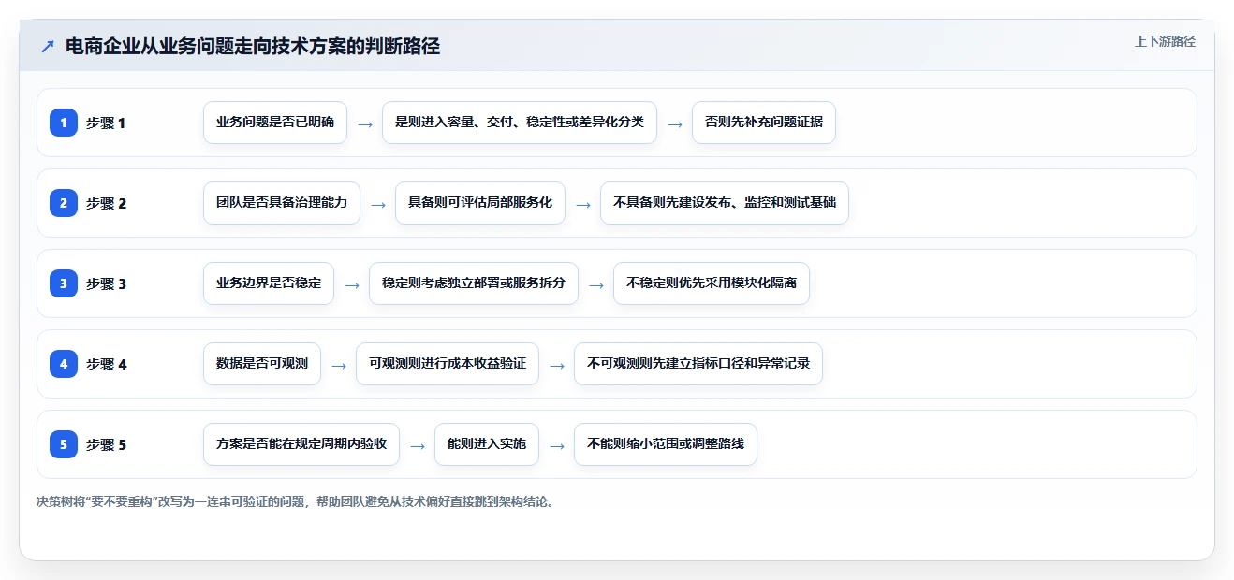The width and height of the screenshot is (1234, 580).
Task: Click the 方案是否能在规定周期内验收 node
Action: click(301, 444)
